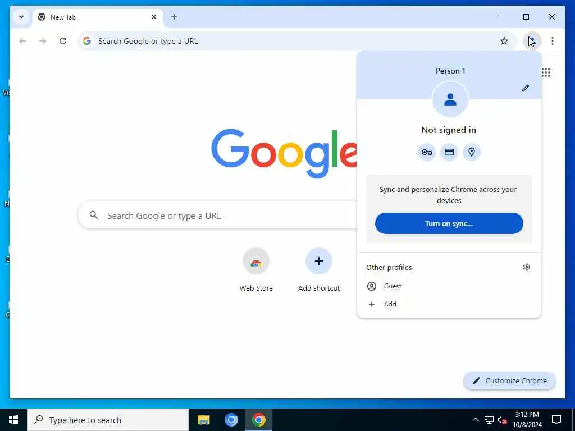Open a Guest profile window
This screenshot has width=575, height=431.
[449, 286]
